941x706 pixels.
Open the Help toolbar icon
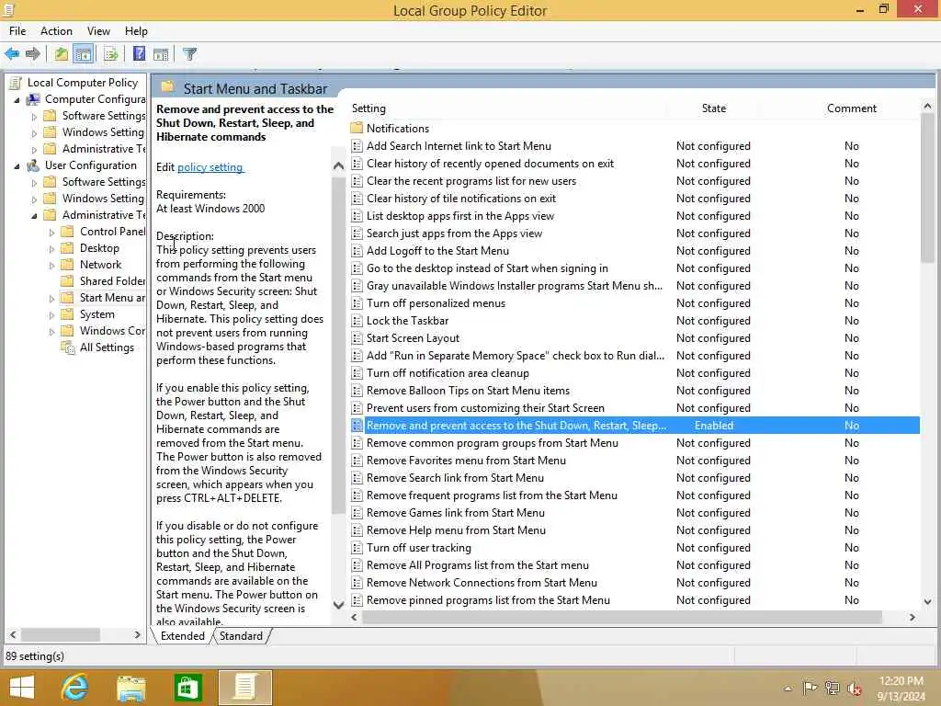(x=139, y=54)
